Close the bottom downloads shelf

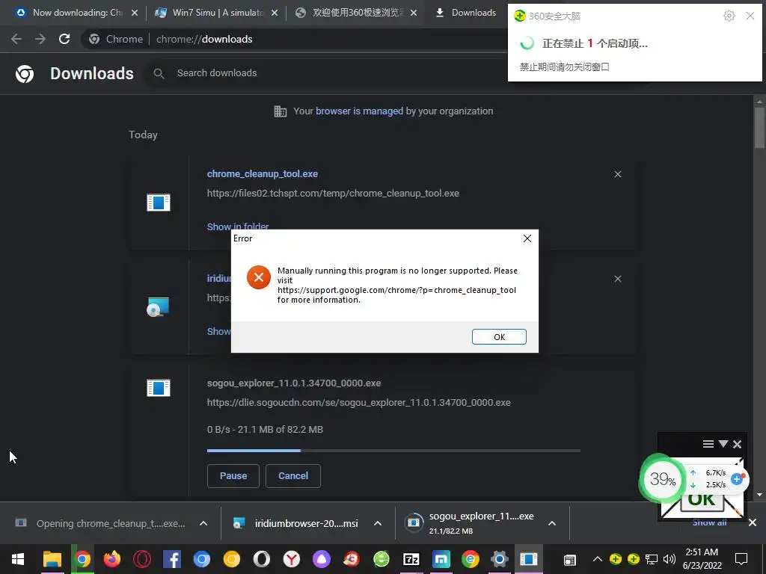[x=753, y=522]
